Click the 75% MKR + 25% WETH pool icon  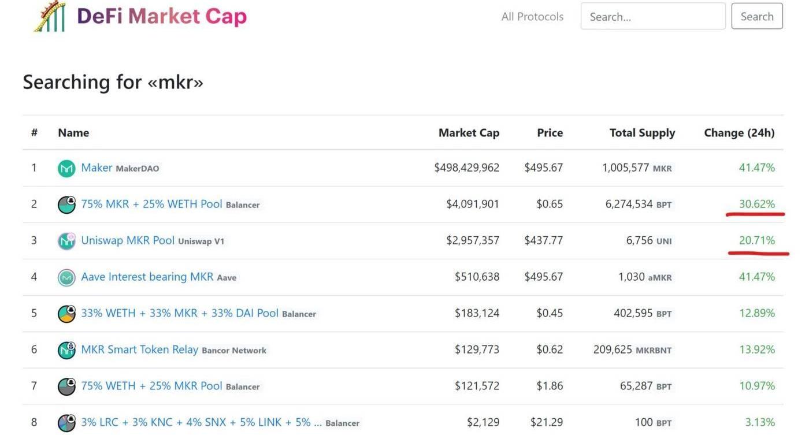66,205
